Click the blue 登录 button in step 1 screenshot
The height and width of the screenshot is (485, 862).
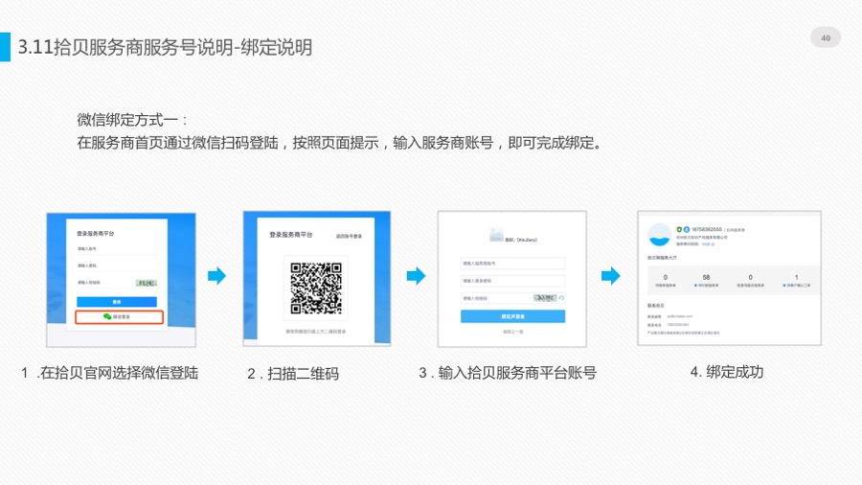tap(117, 302)
